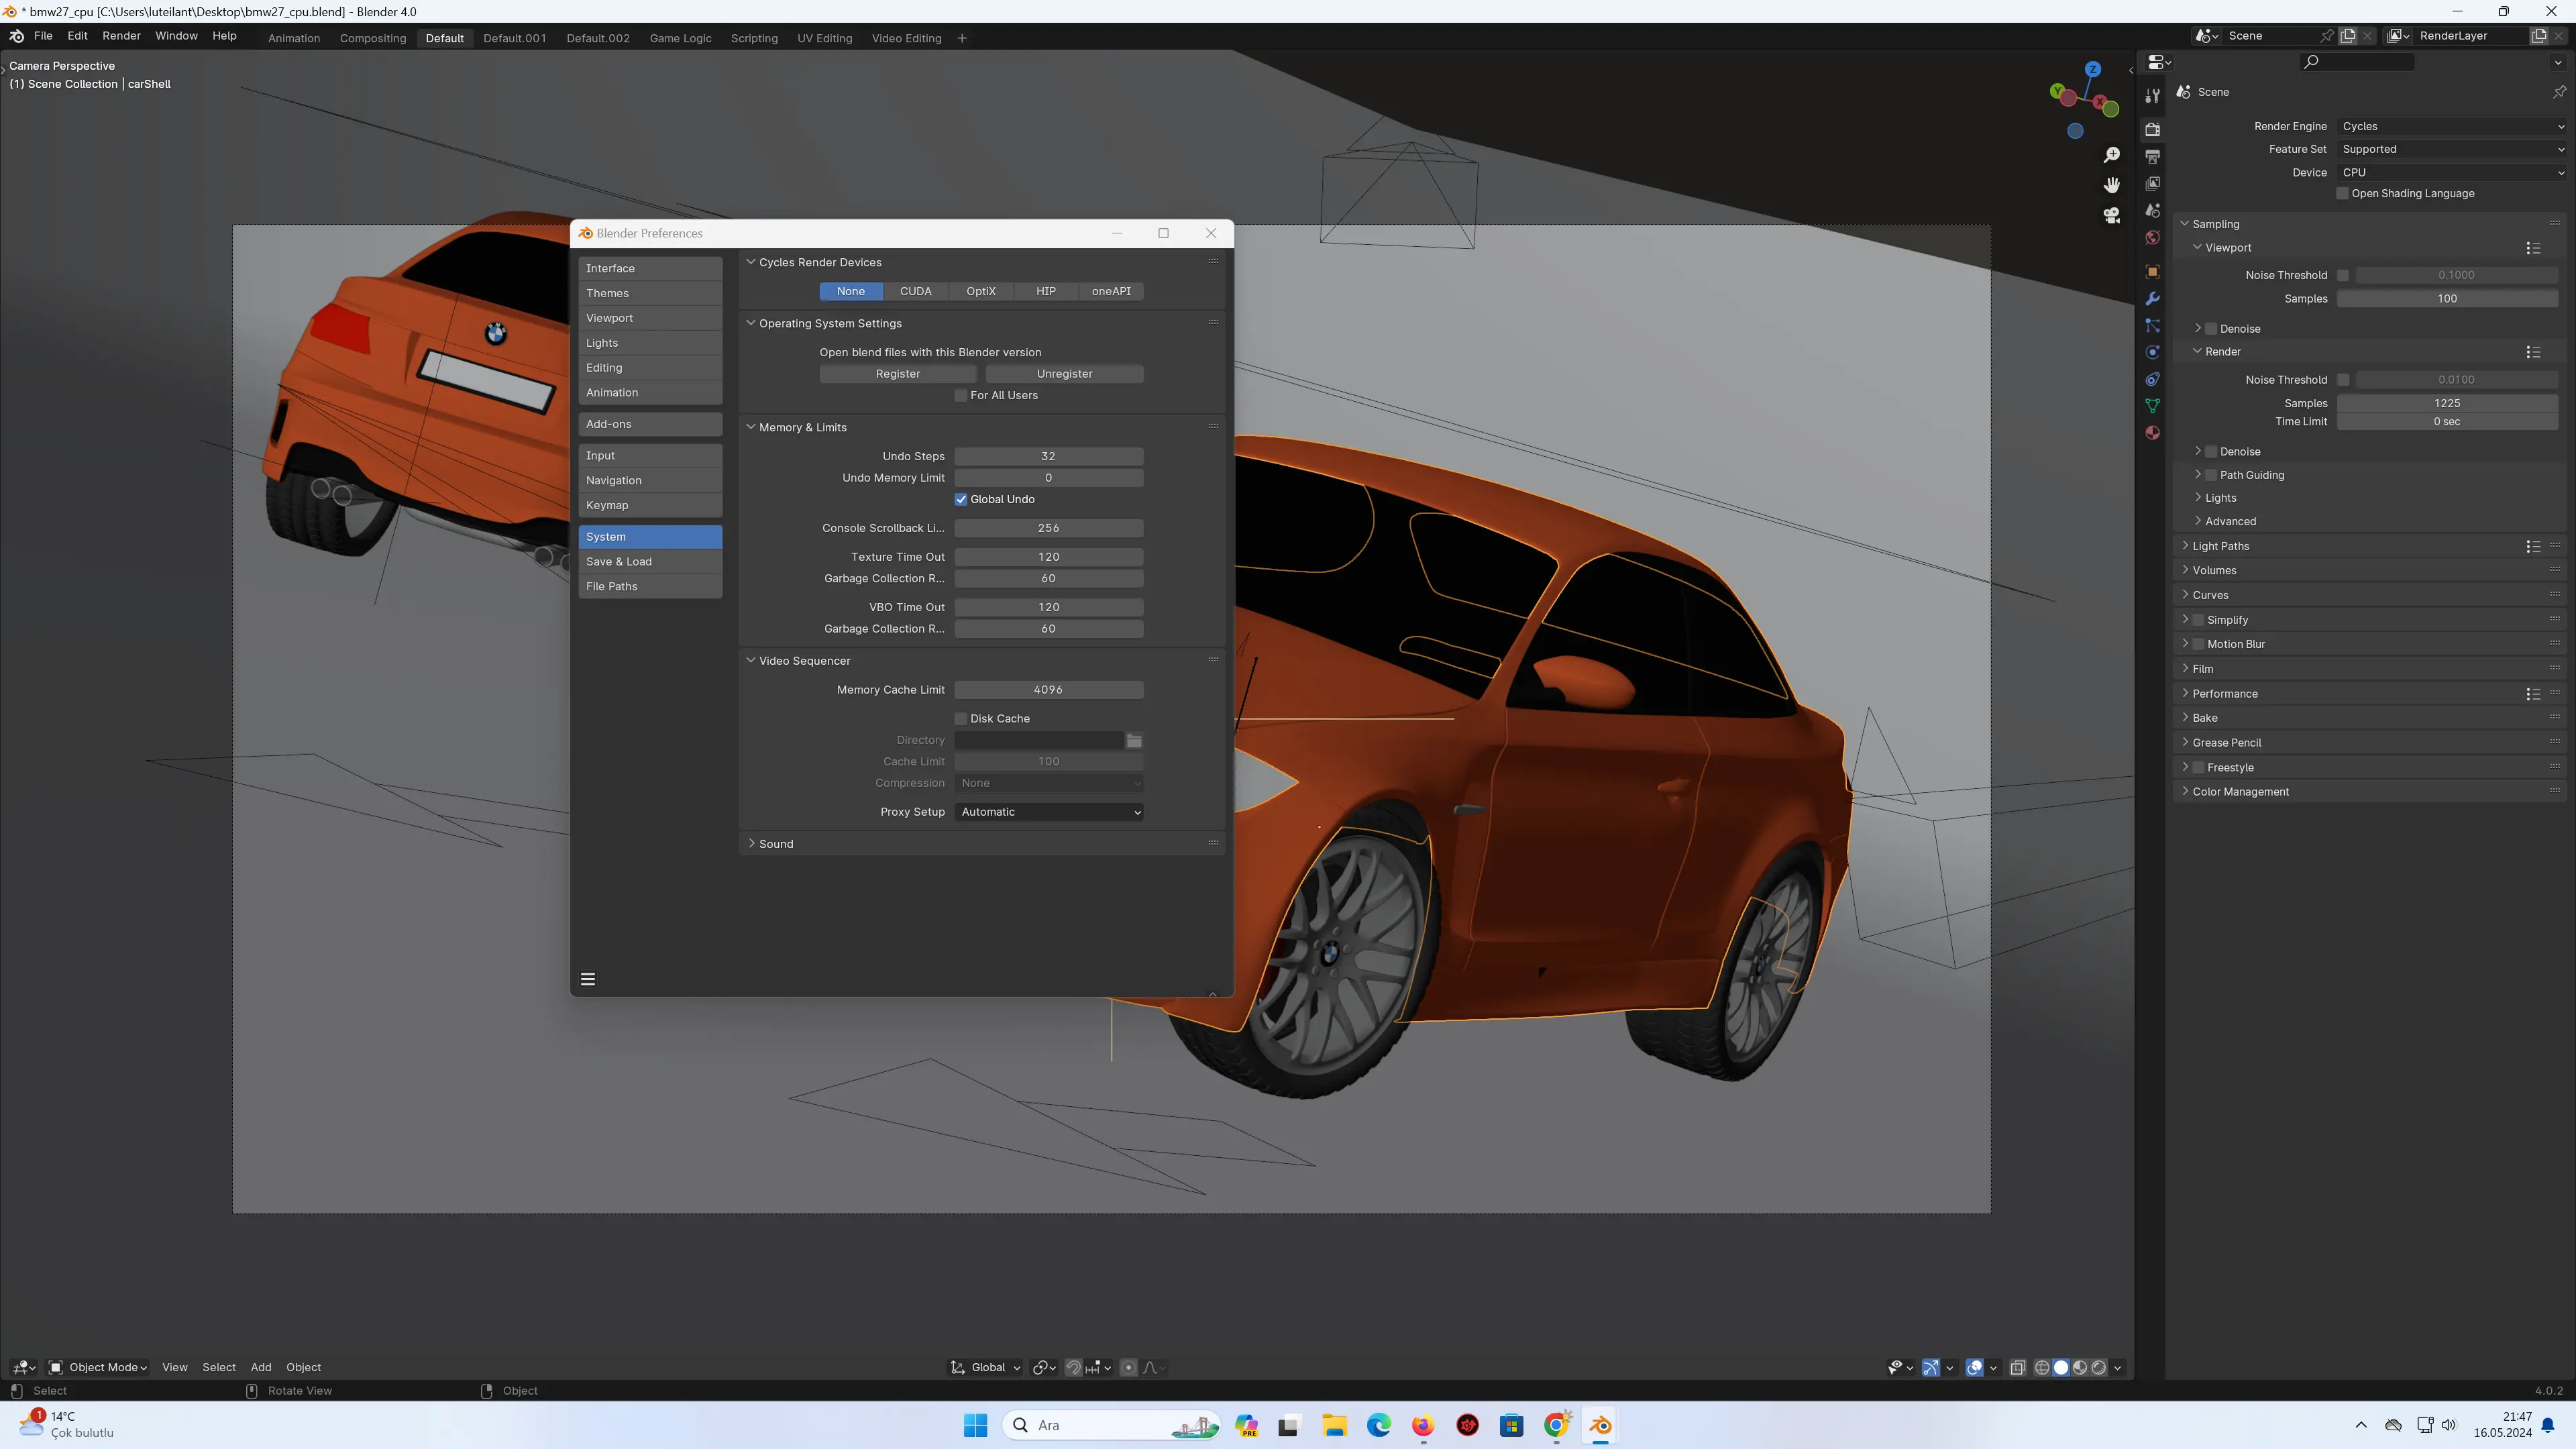Switch to the UV Editing workspace tab
The width and height of the screenshot is (2576, 1449).
point(824,38)
